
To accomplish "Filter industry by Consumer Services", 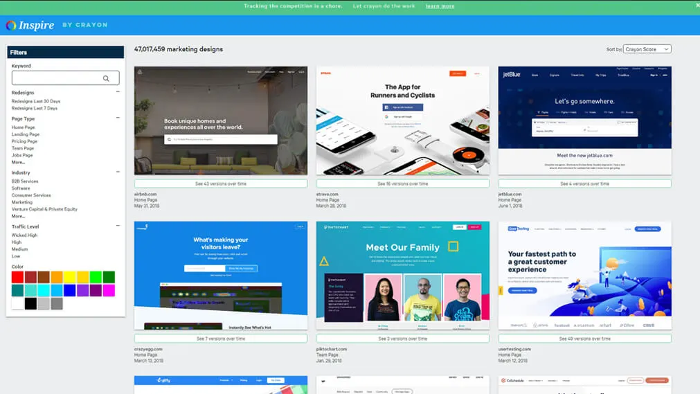I will click(x=31, y=195).
